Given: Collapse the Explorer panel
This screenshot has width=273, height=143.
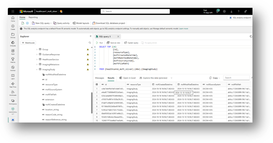Looking at the screenshot, I should 90,36.
